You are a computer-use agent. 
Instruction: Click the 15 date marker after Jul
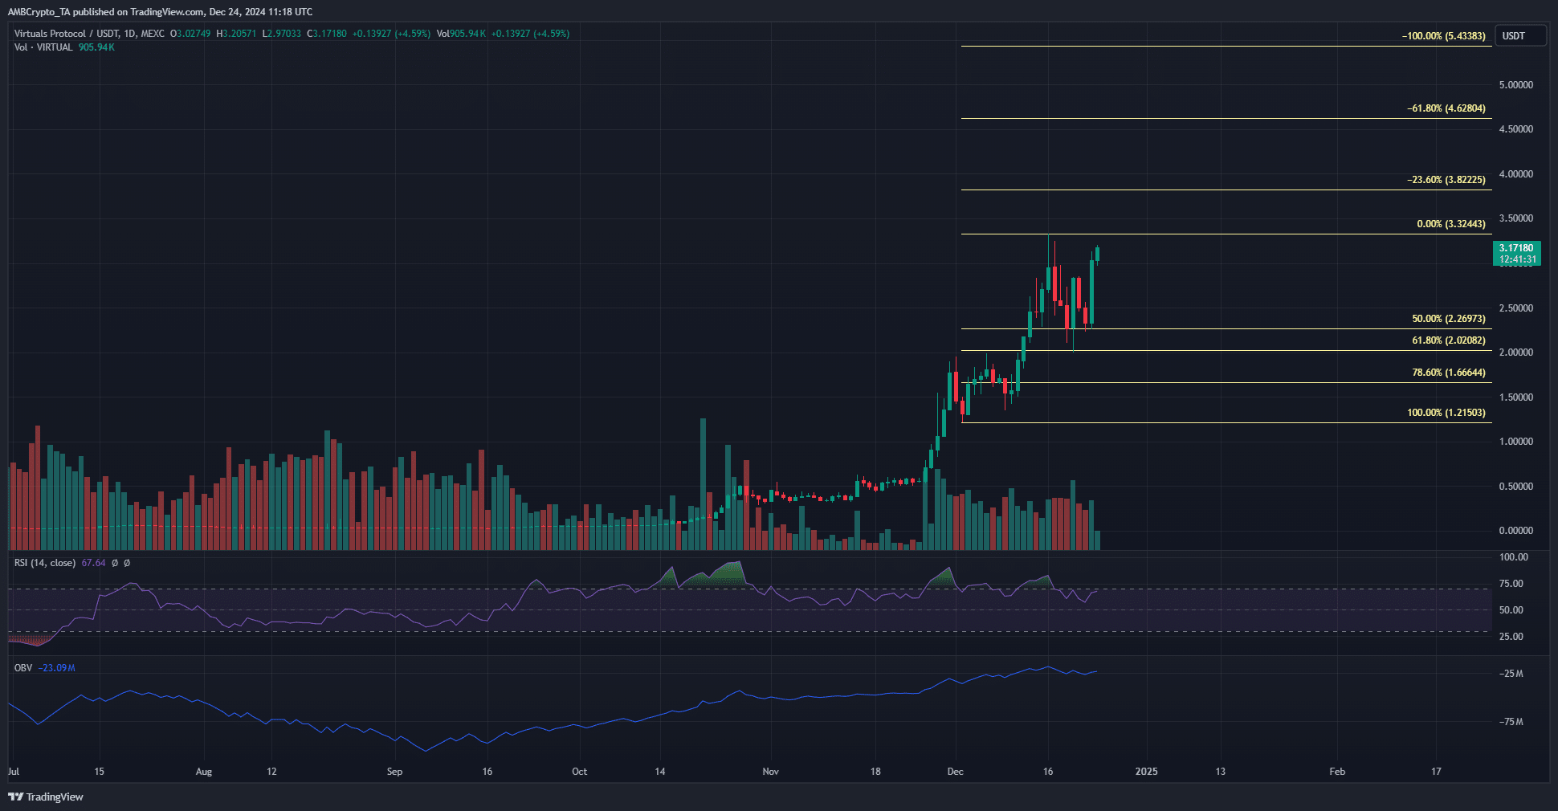[99, 772]
